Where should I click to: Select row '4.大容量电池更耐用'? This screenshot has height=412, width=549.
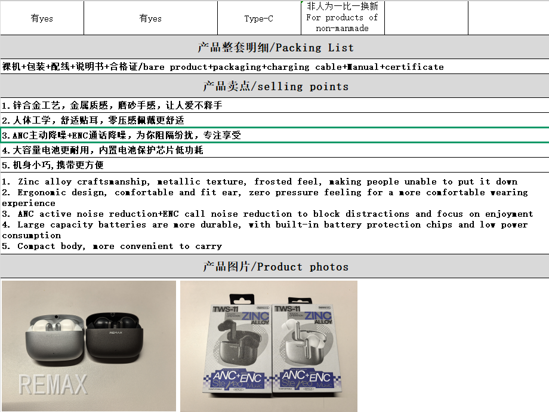(274, 150)
